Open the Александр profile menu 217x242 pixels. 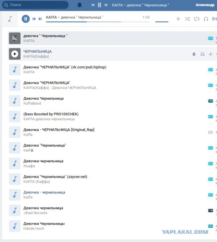click(205, 5)
